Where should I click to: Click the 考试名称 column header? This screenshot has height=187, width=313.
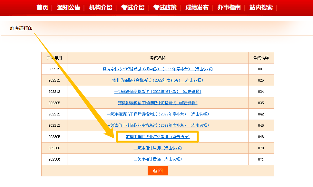(158, 58)
